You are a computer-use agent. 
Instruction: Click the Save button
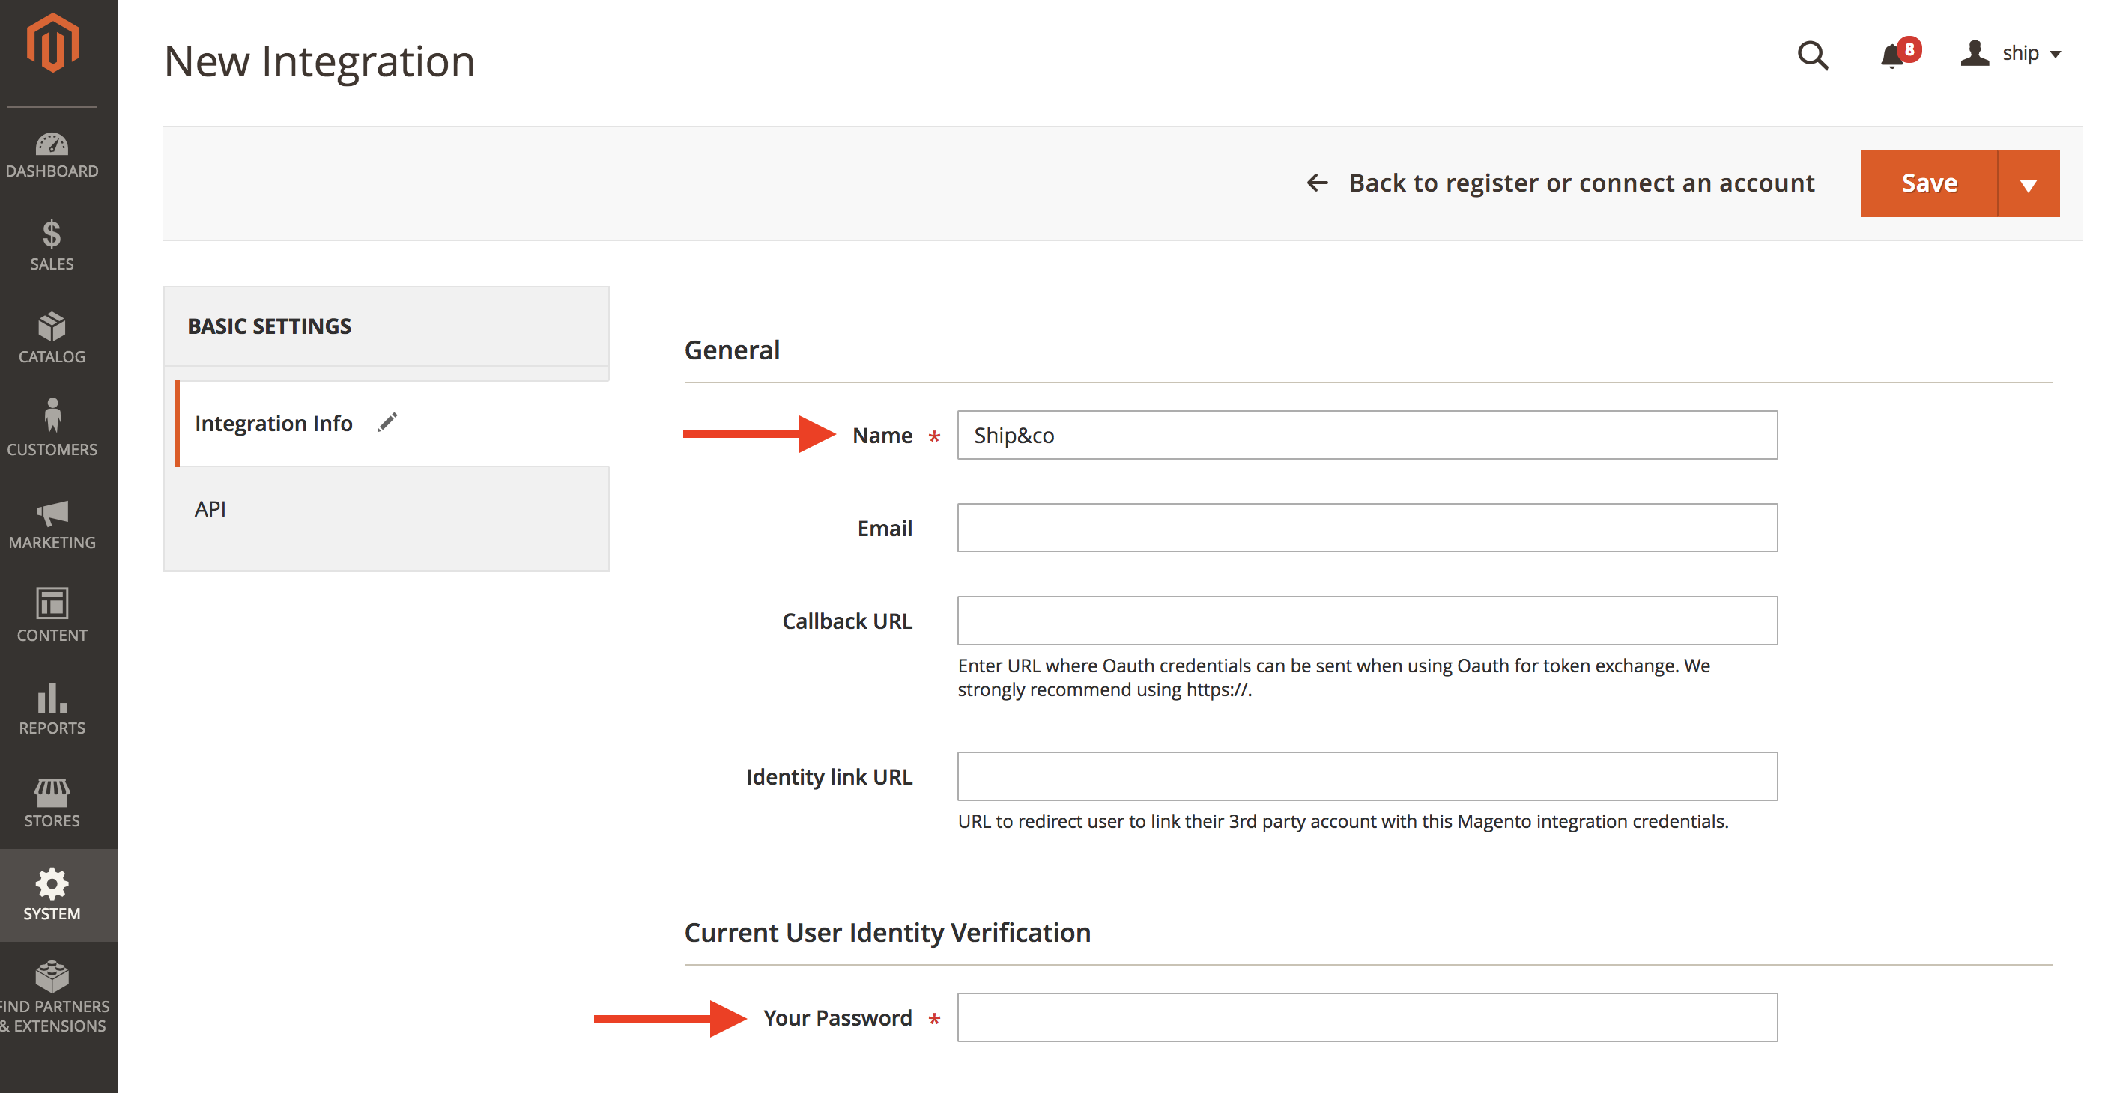coord(1929,183)
